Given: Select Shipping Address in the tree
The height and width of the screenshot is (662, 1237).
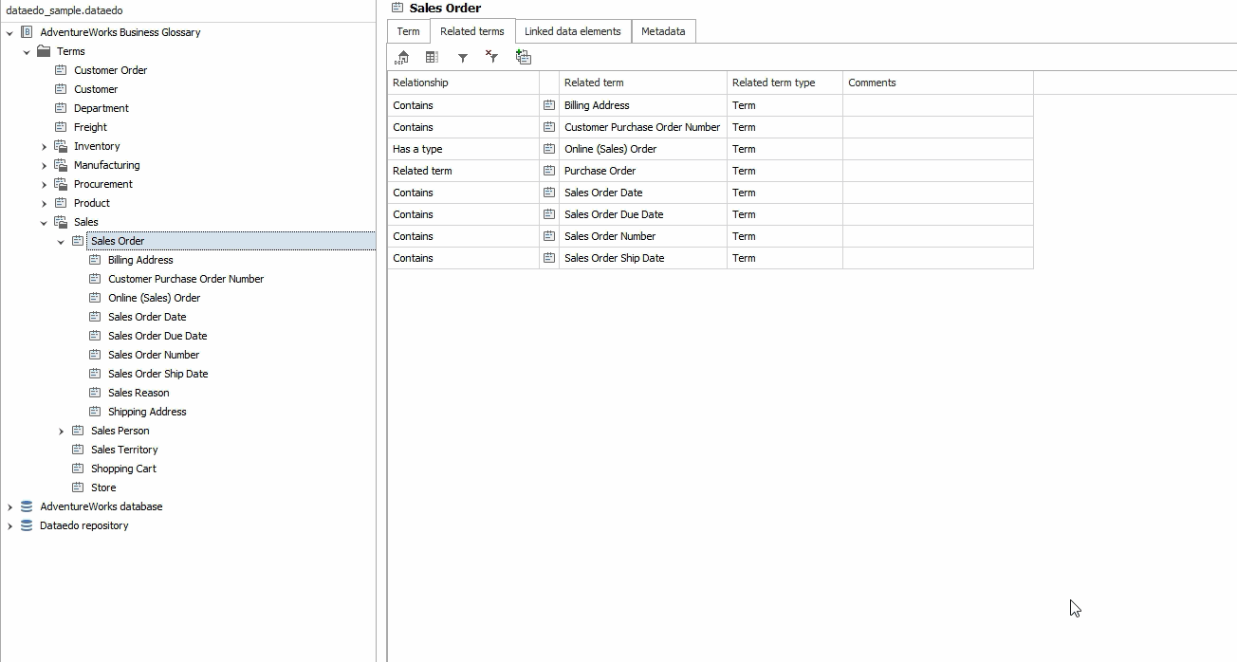Looking at the screenshot, I should [x=147, y=412].
